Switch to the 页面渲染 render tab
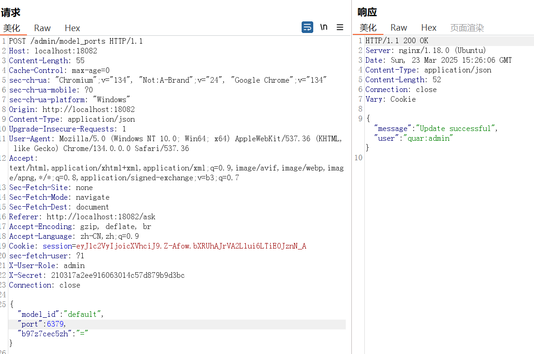 pos(467,28)
